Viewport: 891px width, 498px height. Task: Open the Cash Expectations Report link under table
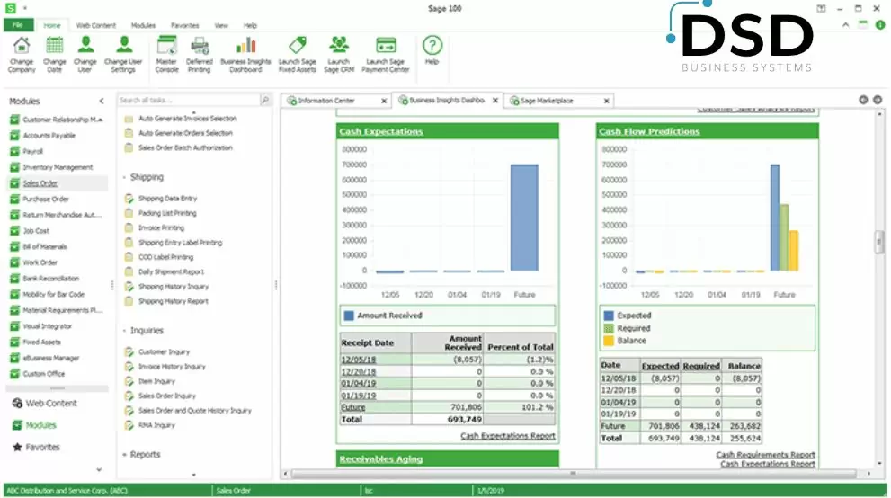point(507,436)
